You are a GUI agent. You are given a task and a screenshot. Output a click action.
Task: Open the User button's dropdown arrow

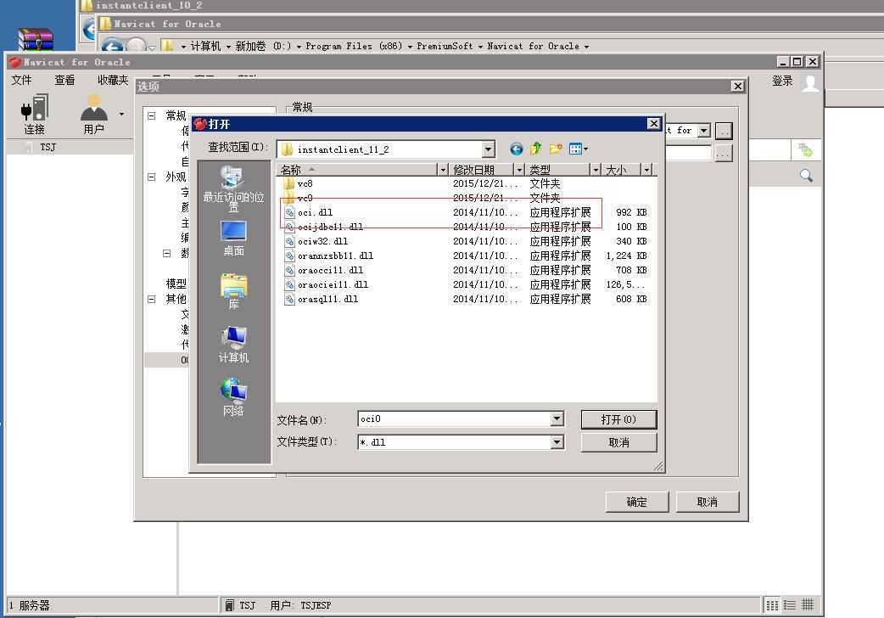pyautogui.click(x=122, y=114)
